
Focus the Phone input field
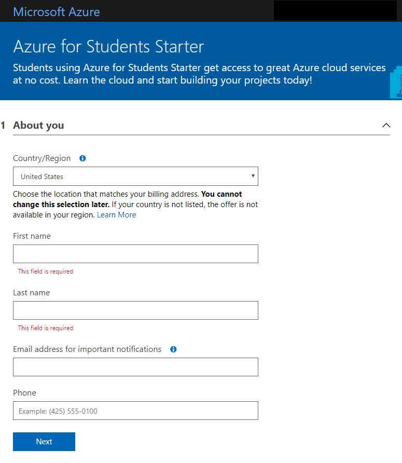click(135, 411)
